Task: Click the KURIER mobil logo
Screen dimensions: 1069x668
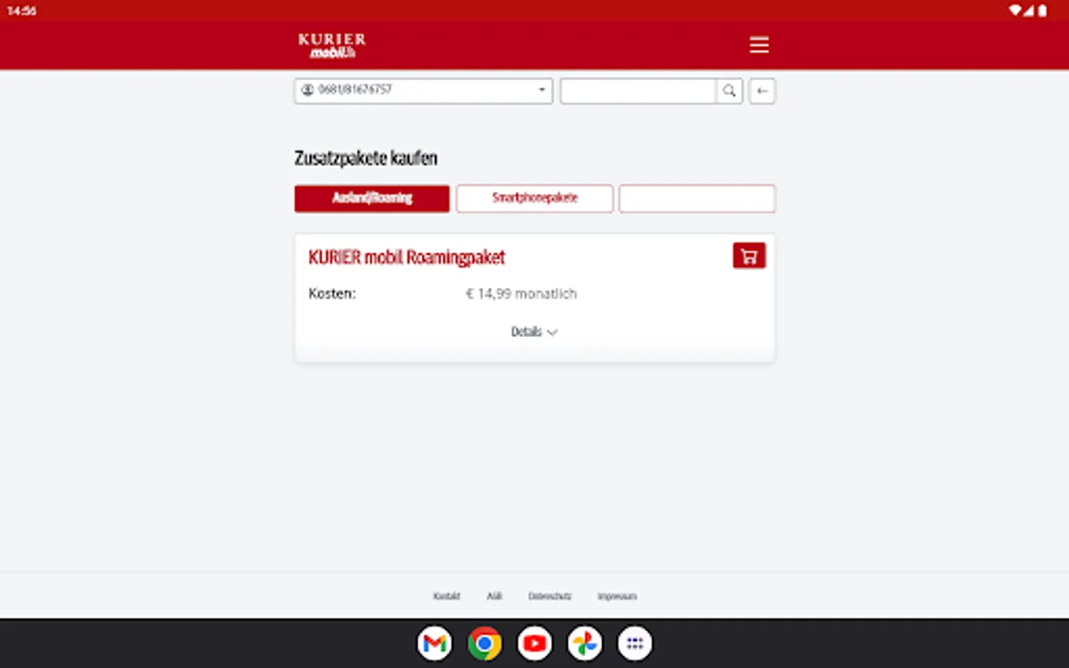Action: coord(332,45)
